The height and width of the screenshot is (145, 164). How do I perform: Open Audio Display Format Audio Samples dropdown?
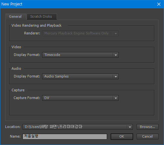click(80, 77)
